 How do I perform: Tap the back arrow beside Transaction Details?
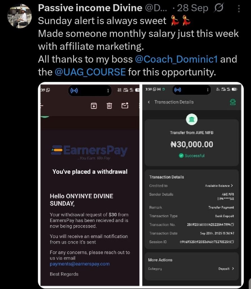pyautogui.click(x=149, y=102)
